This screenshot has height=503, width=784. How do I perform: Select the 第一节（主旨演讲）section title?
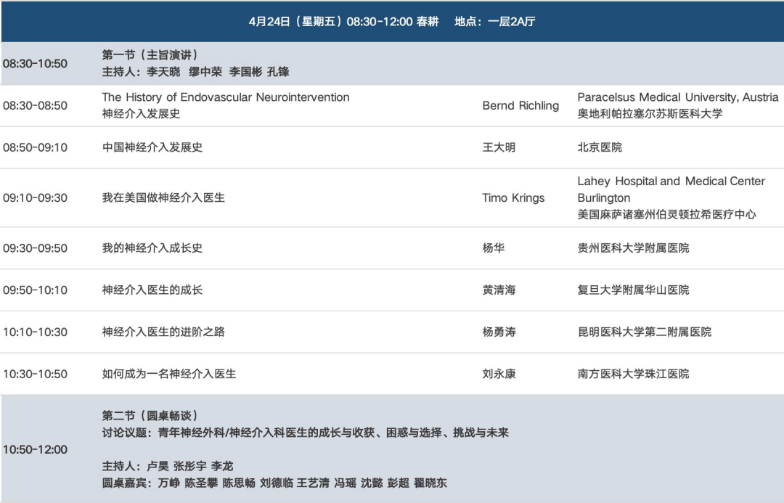coord(150,55)
